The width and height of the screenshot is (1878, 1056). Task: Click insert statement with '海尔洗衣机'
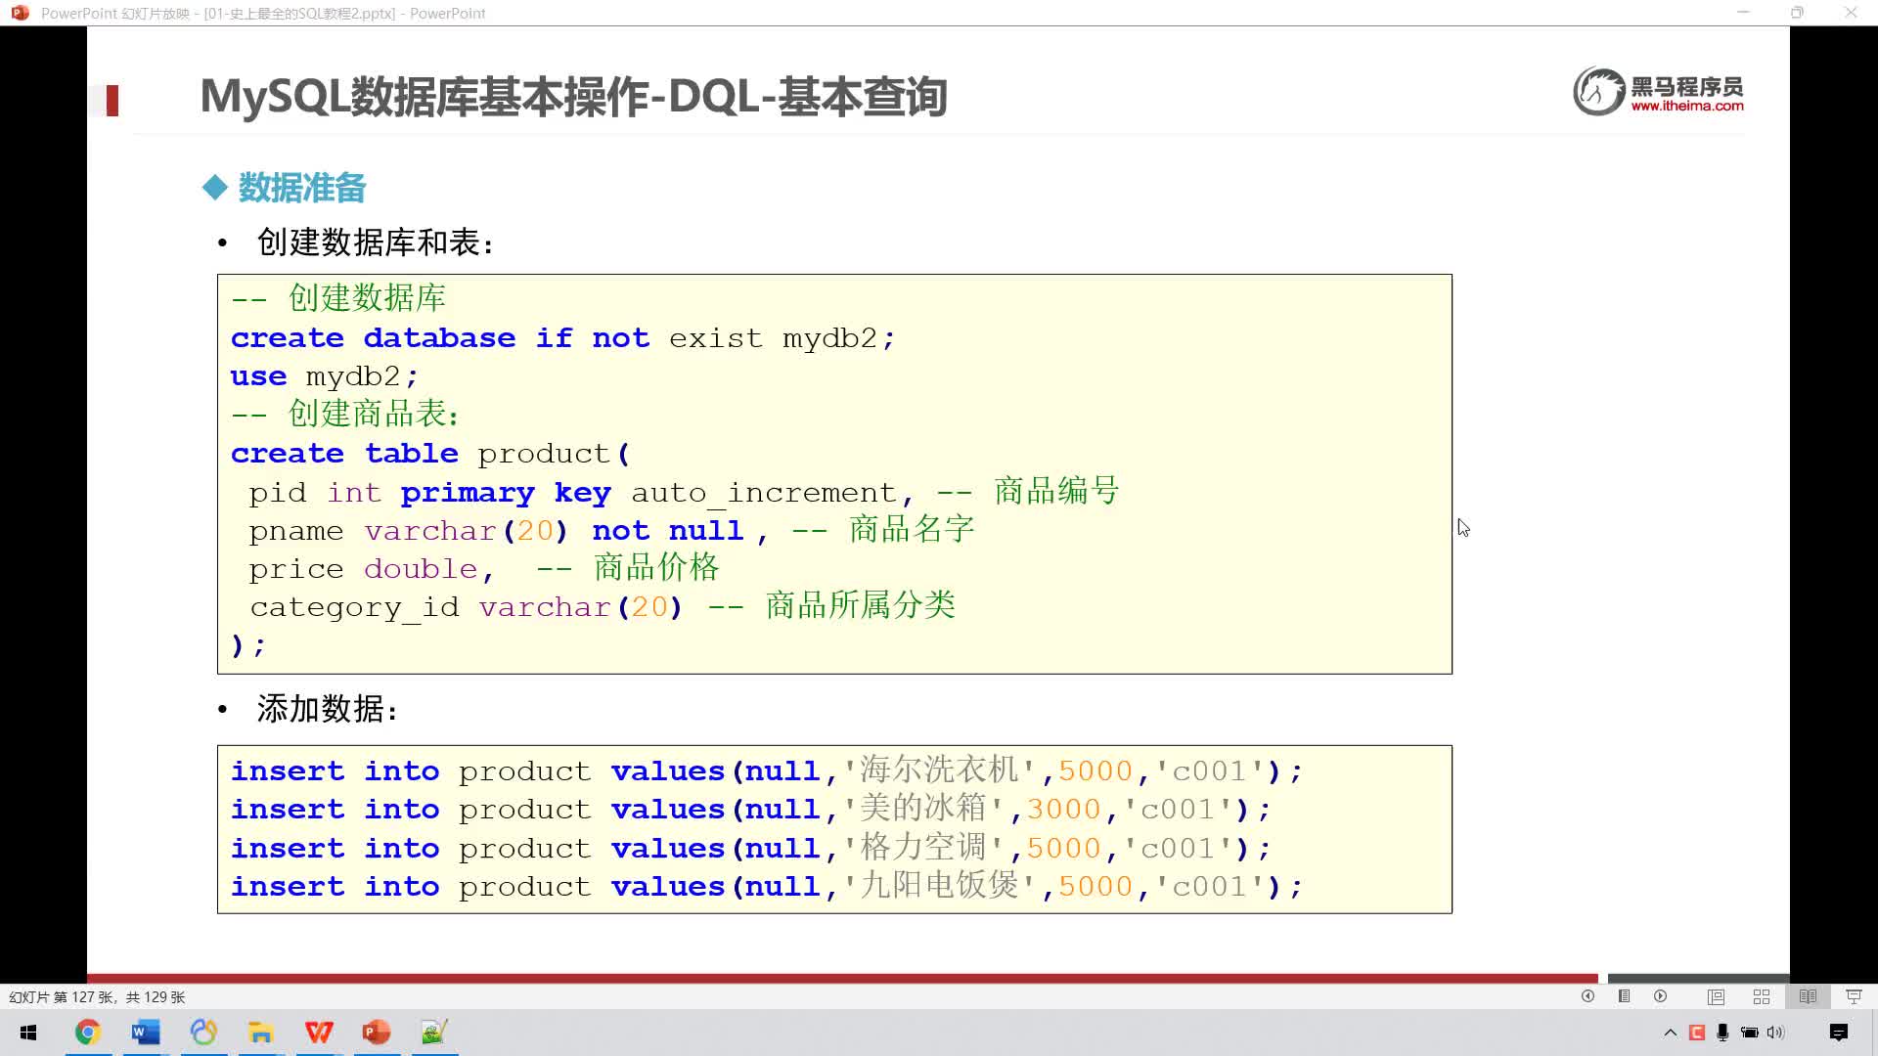(767, 771)
